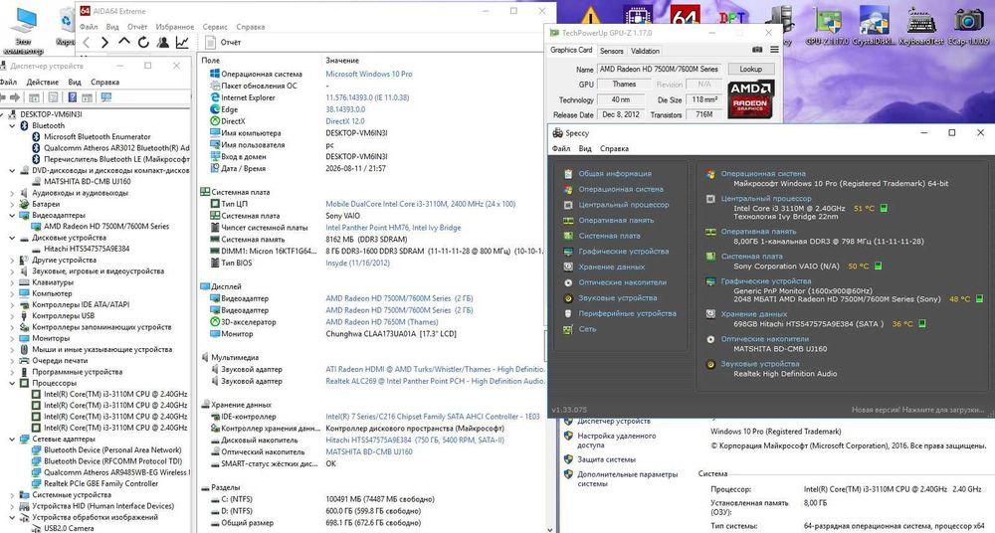Click Device Manager properties toolbar icon
The height and width of the screenshot is (533, 995).
click(54, 97)
